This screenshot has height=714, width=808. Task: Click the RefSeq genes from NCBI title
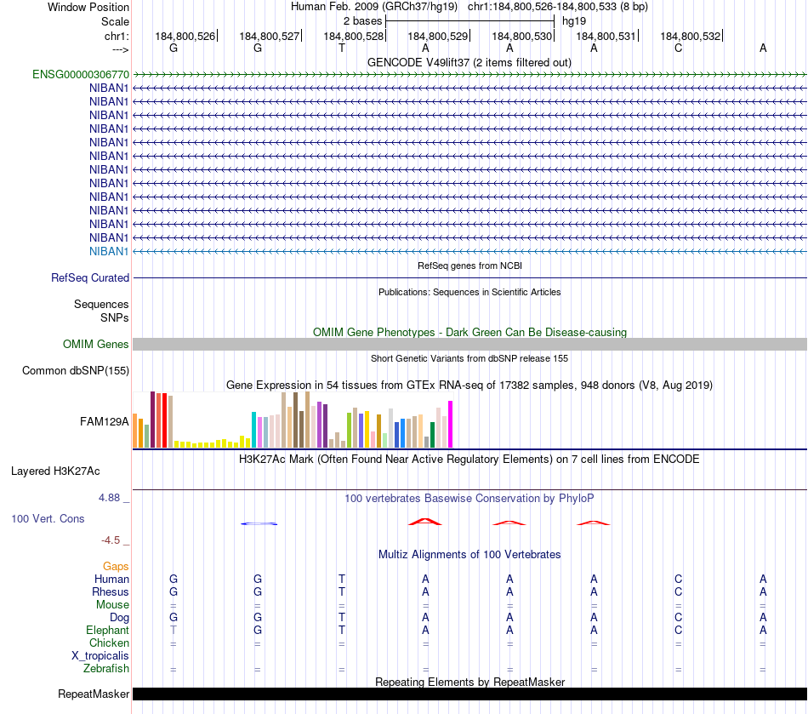coord(469,266)
